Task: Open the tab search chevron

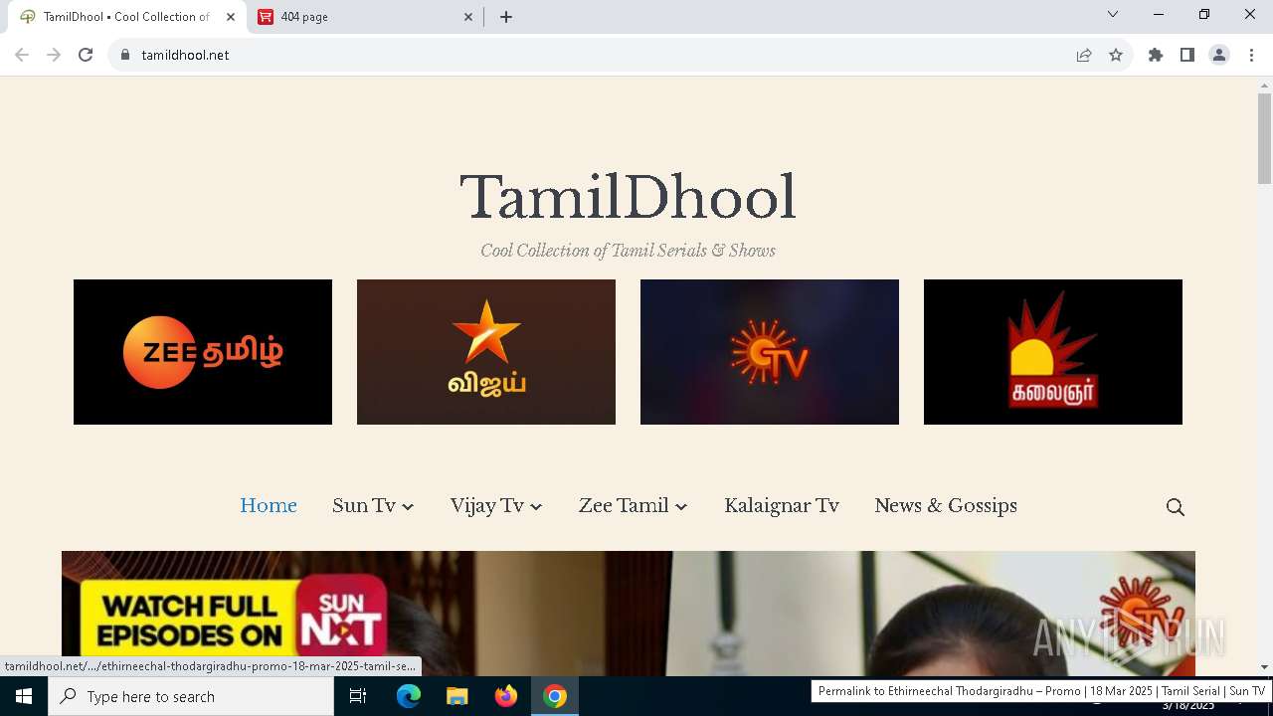Action: tap(1113, 14)
